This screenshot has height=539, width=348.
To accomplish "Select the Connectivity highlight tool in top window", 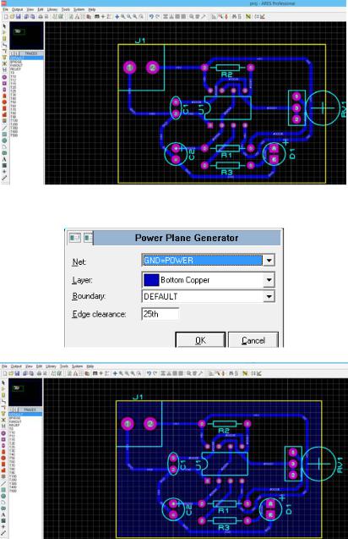I will pyautogui.click(x=4, y=69).
